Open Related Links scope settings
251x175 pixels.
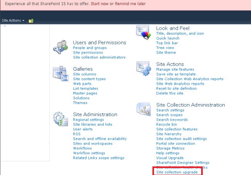point(98,158)
